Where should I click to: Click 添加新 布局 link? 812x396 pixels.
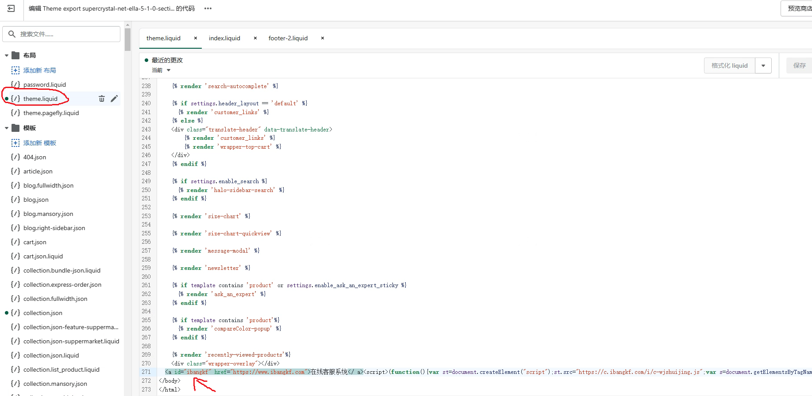click(x=39, y=70)
